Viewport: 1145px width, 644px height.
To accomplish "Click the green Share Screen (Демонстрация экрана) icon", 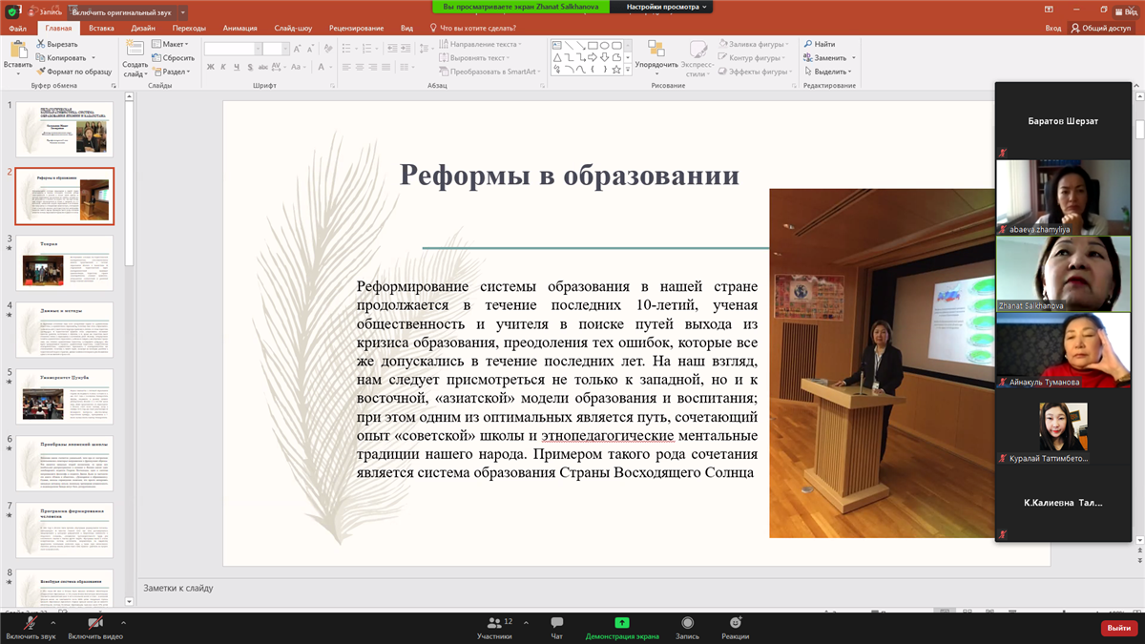I will (x=621, y=623).
